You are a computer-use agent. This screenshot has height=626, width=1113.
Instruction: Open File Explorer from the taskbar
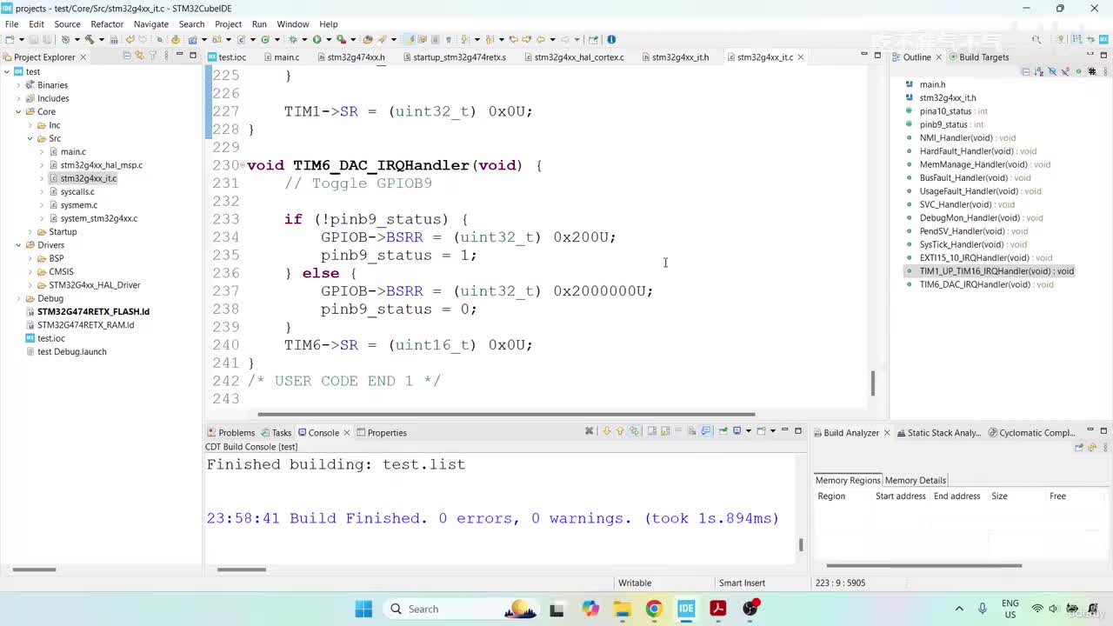click(622, 609)
